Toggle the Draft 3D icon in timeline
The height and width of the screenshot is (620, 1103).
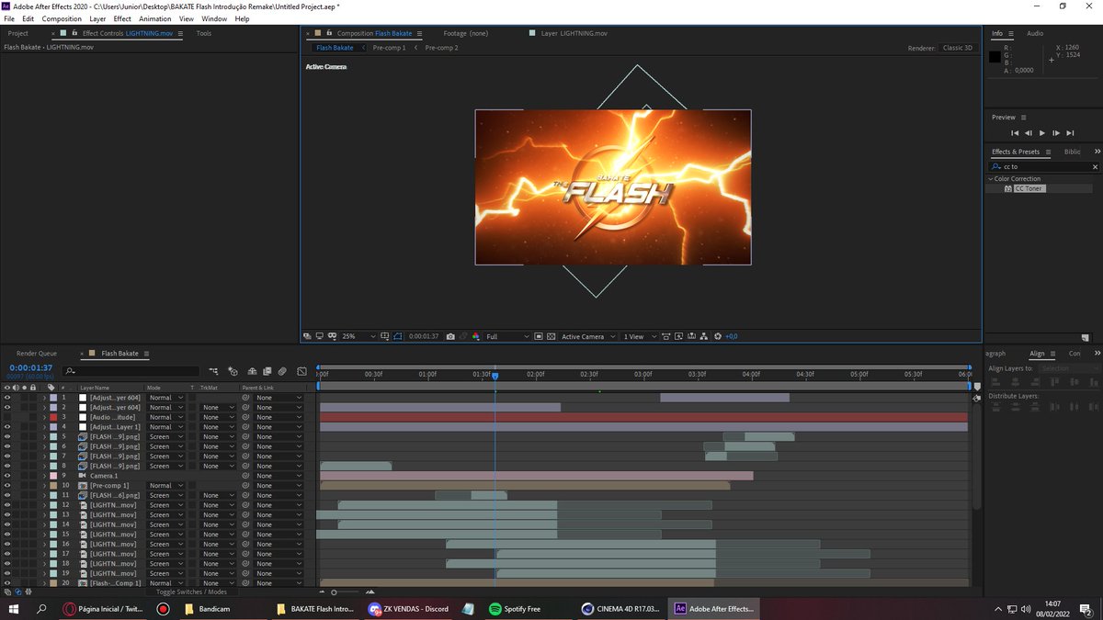233,371
